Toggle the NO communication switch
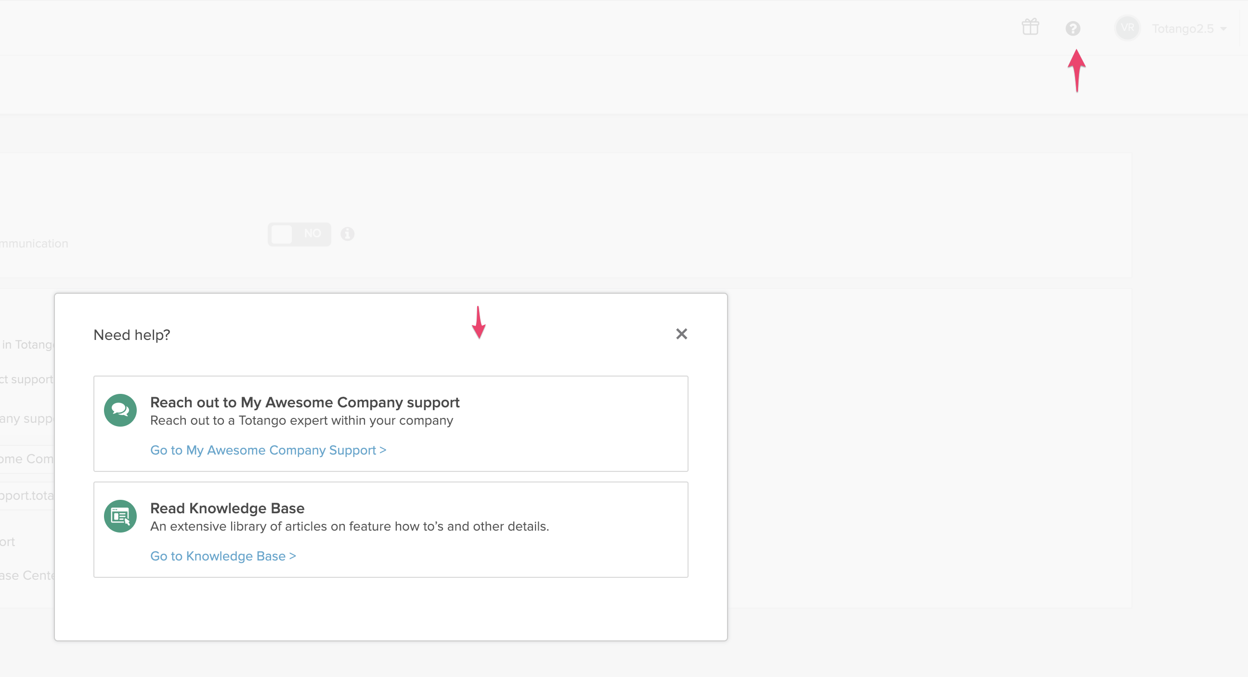1248x677 pixels. [x=299, y=234]
